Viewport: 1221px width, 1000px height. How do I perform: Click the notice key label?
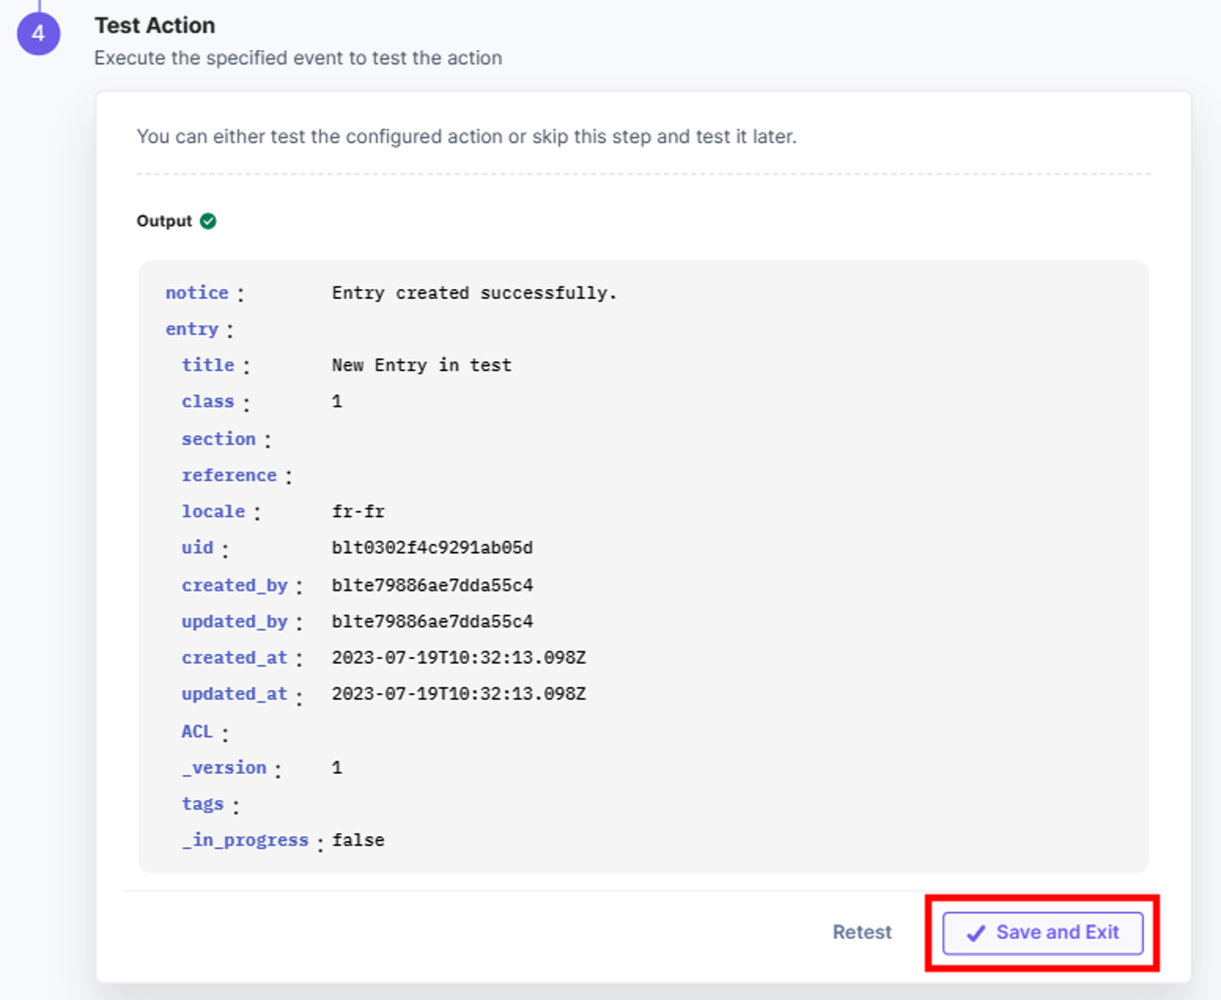coord(197,293)
